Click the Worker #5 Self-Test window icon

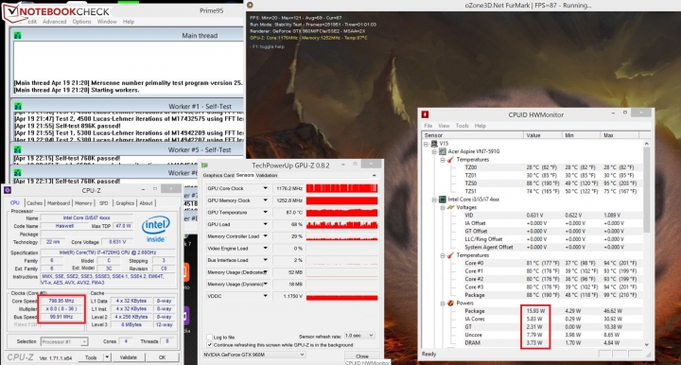pos(17,149)
